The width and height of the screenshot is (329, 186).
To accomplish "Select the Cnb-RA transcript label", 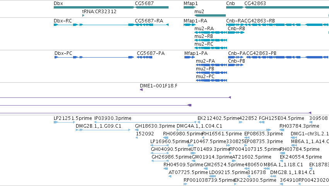I will 235,21.
